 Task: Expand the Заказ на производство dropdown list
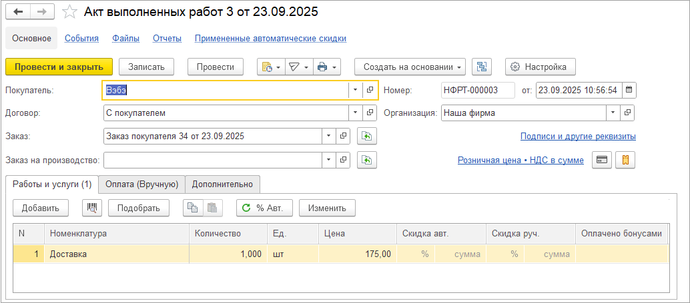[329, 160]
